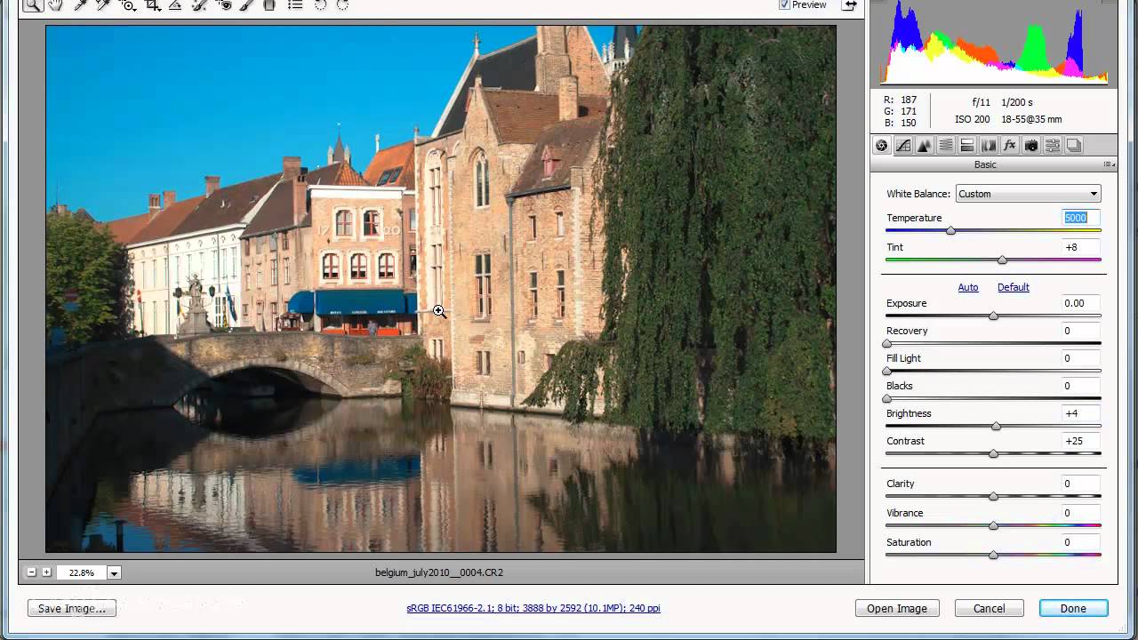
Task: Click the Vibrance slider handle
Action: pos(993,526)
